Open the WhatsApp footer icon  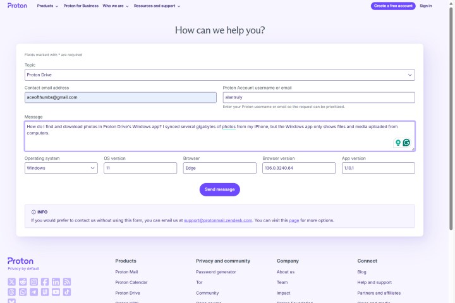(23, 292)
